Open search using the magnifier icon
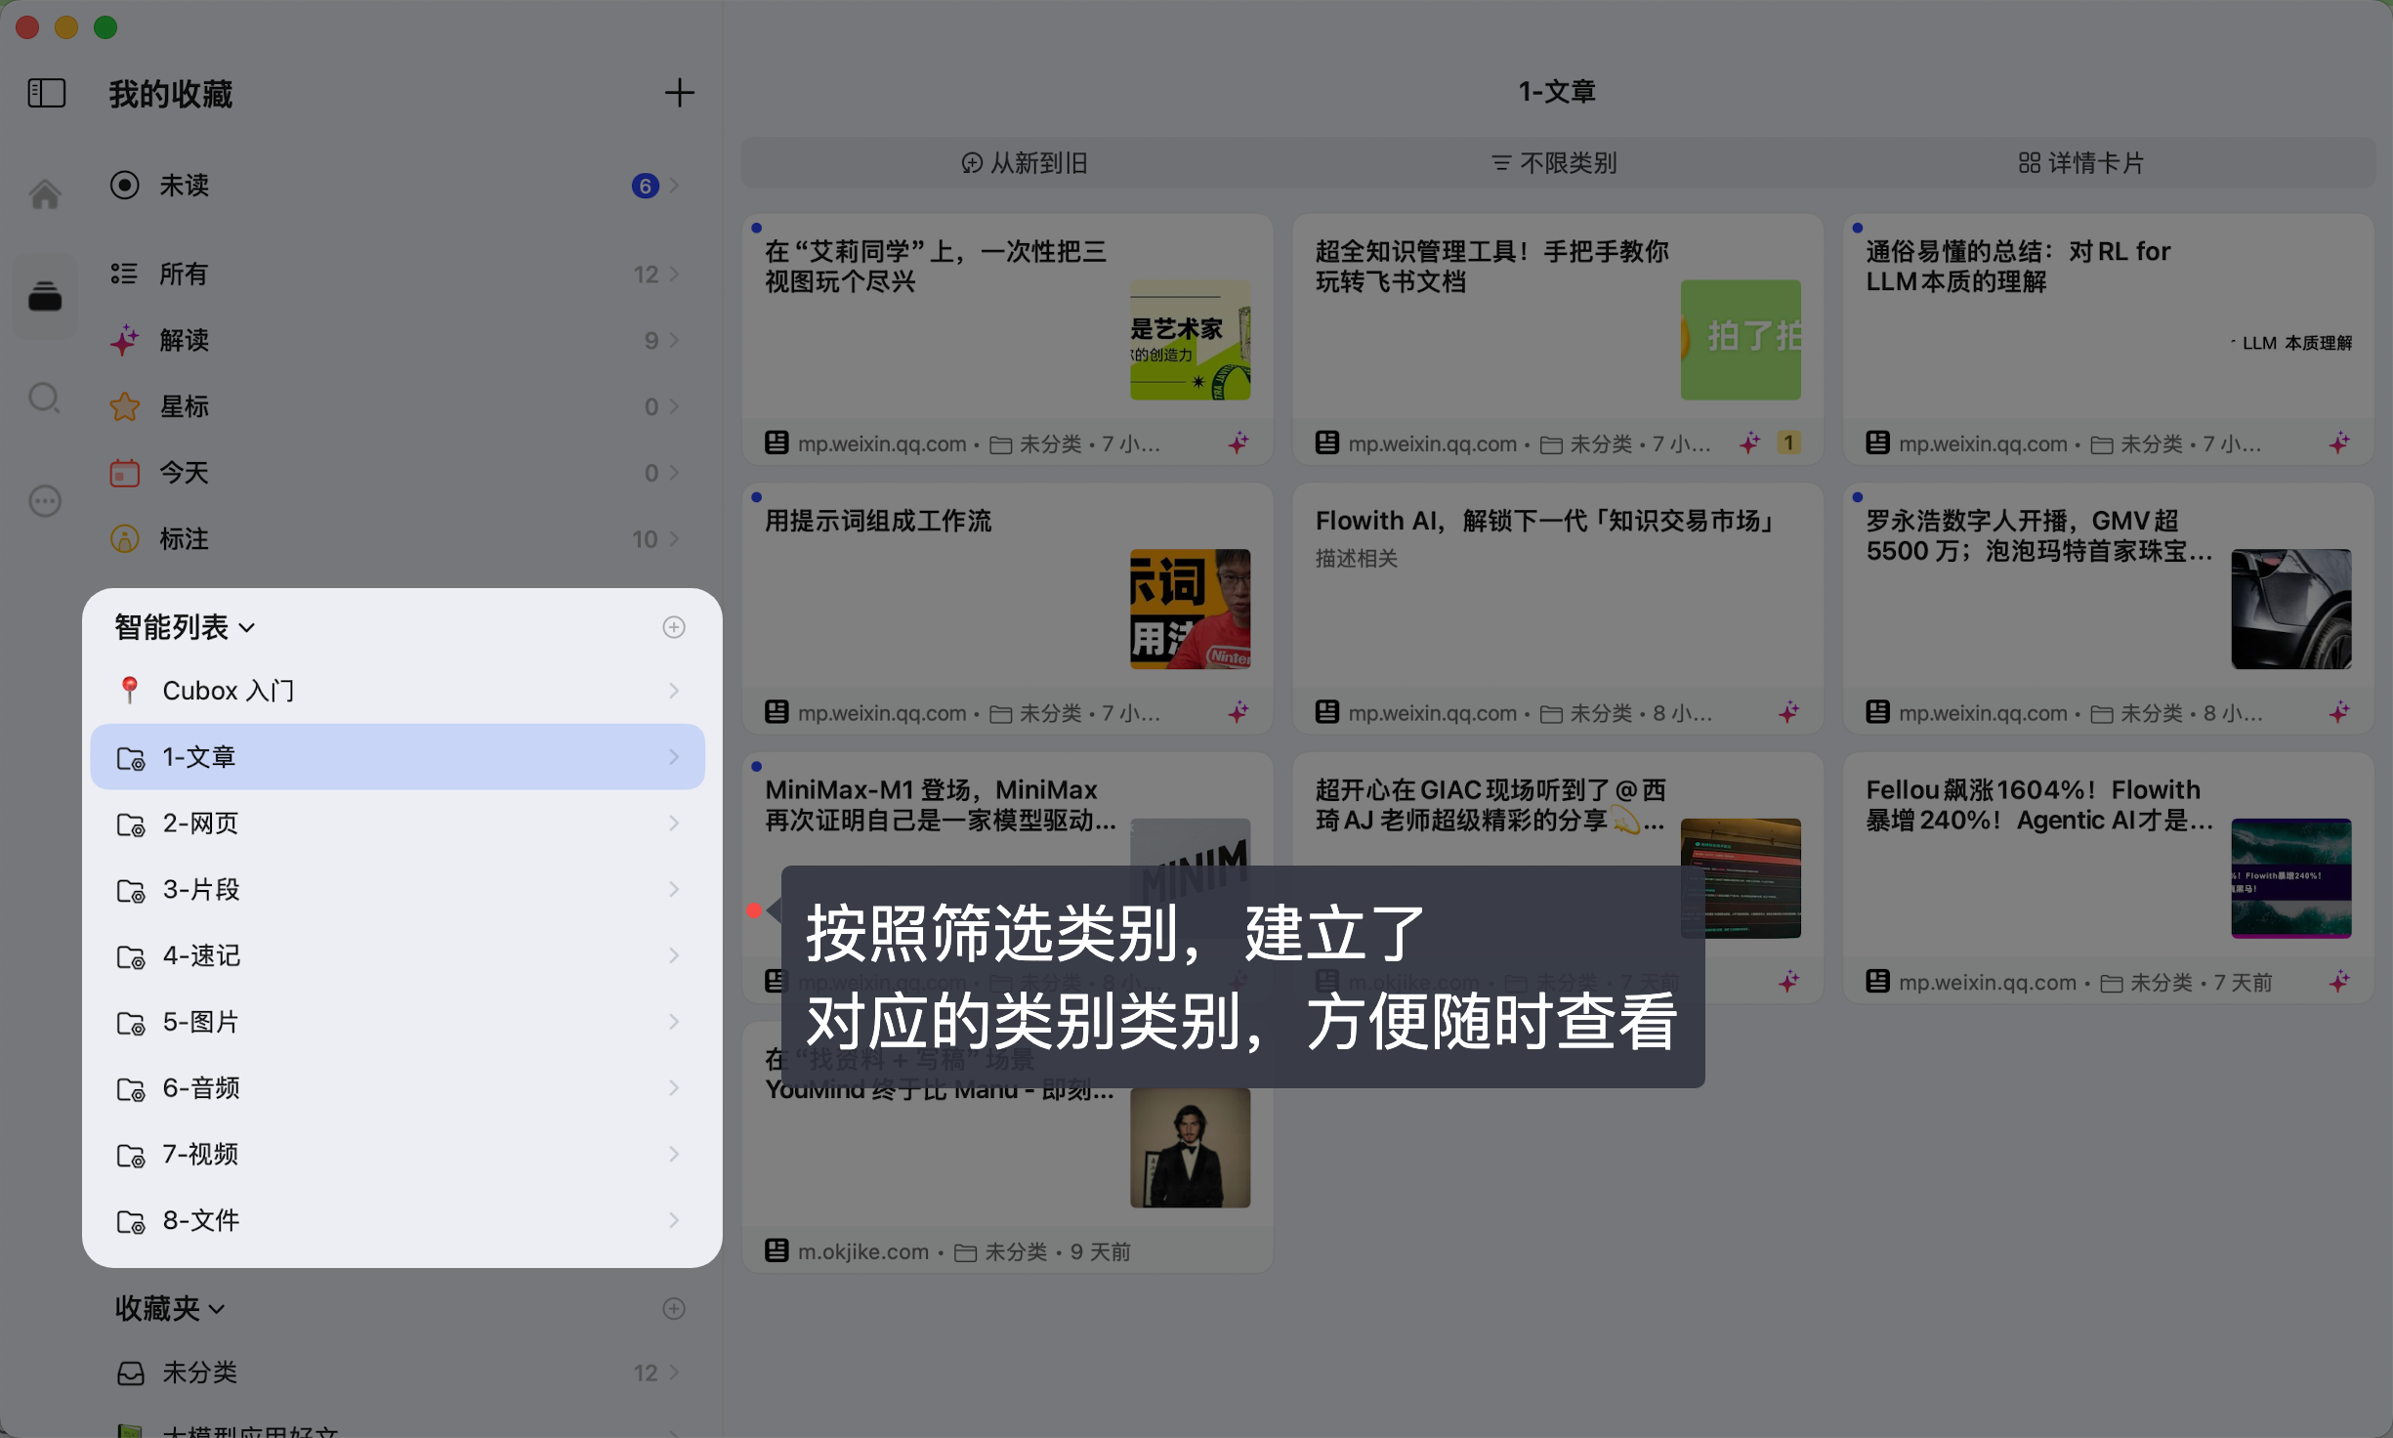 [x=44, y=399]
